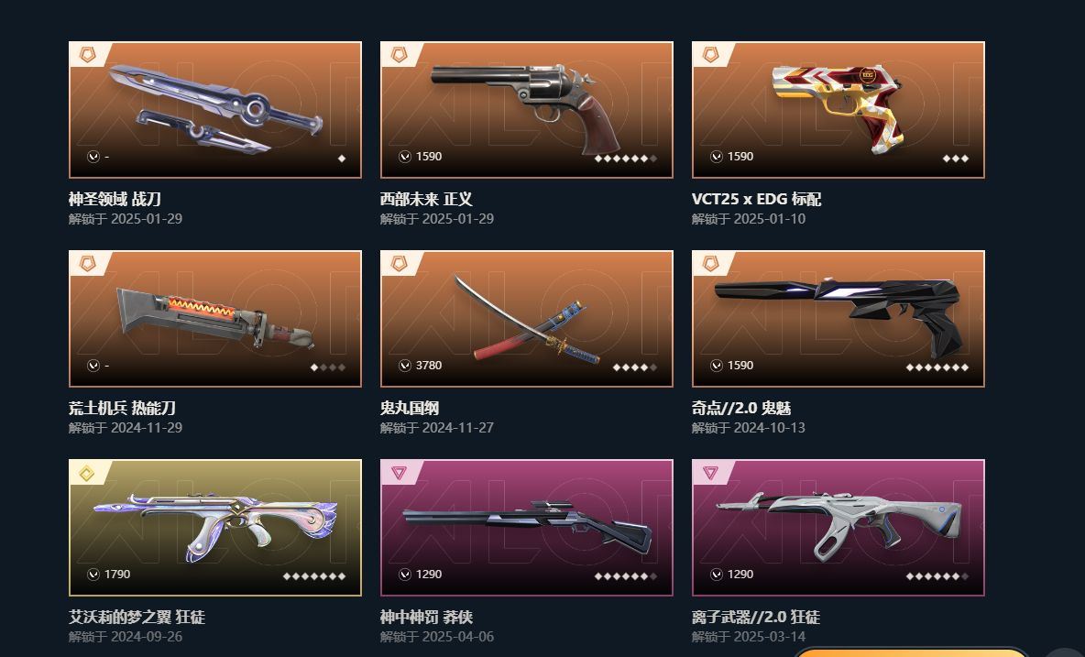Click the gold tier badge on 艾沃莉的梦之翼 狂徒 card
Image resolution: width=1085 pixels, height=657 pixels.
tap(87, 473)
